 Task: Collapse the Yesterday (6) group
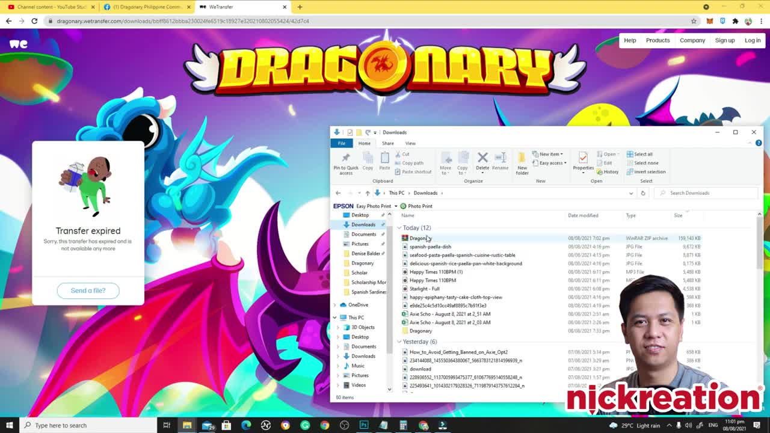[399, 342]
